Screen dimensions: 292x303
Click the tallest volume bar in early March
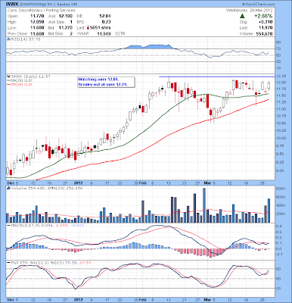point(204,205)
